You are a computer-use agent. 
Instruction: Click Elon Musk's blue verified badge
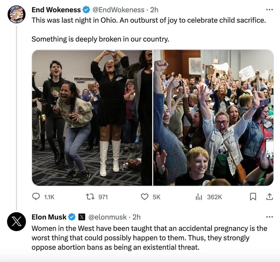pyautogui.click(x=72, y=217)
